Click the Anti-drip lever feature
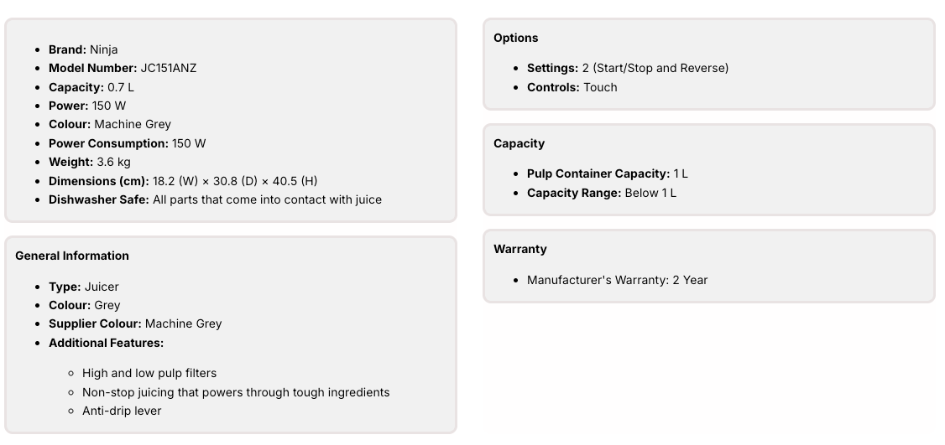The width and height of the screenshot is (945, 445). pyautogui.click(x=122, y=411)
